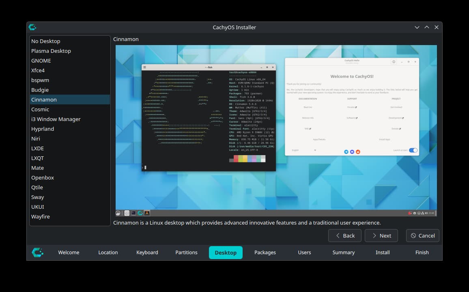The image size is (469, 292).
Task: Minimize the CachyOS Installer window
Action: (417, 27)
